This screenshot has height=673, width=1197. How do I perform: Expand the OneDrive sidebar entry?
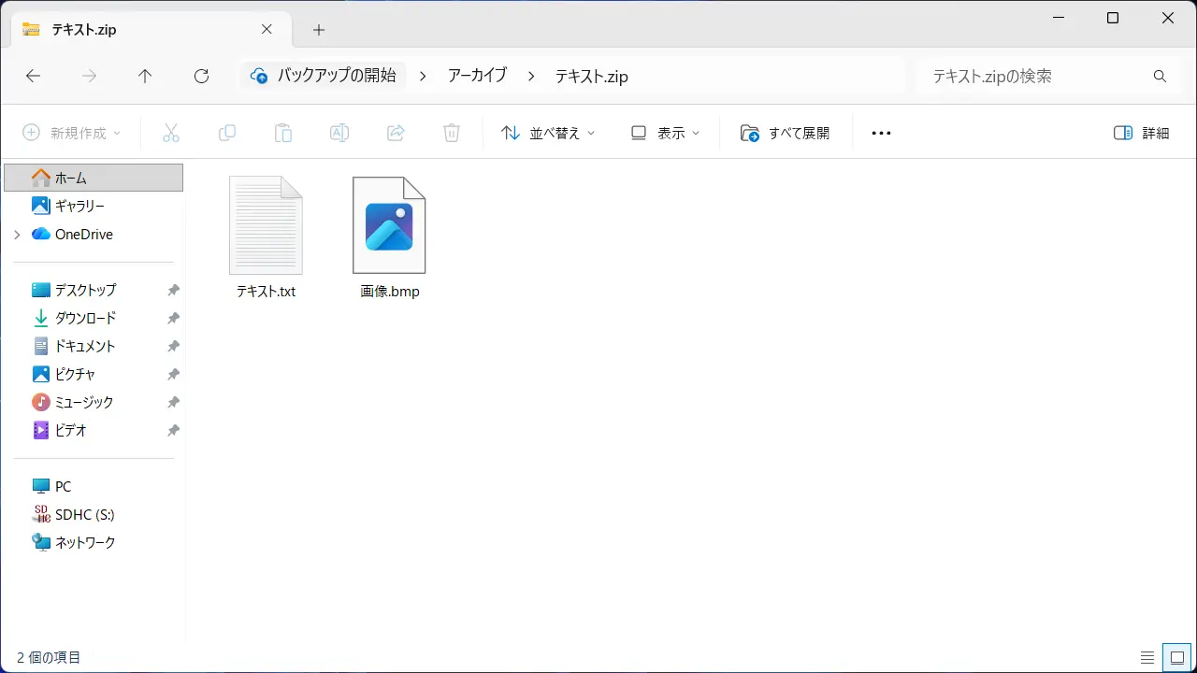click(x=17, y=234)
